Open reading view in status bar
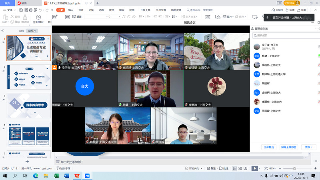Image resolution: width=320 pixels, height=180 pixels. pos(246,168)
